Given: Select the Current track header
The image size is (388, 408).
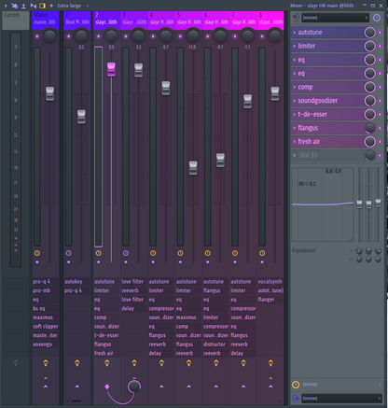Looking at the screenshot, I should pos(16,21).
